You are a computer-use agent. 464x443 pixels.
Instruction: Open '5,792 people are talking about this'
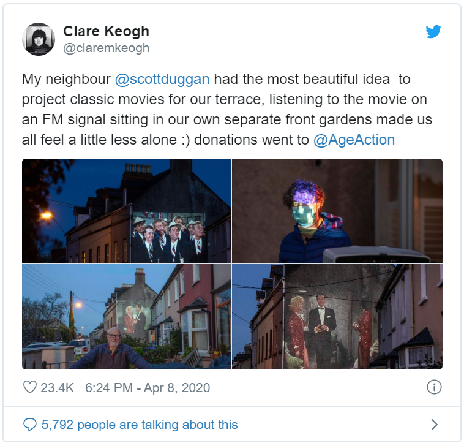pos(140,425)
